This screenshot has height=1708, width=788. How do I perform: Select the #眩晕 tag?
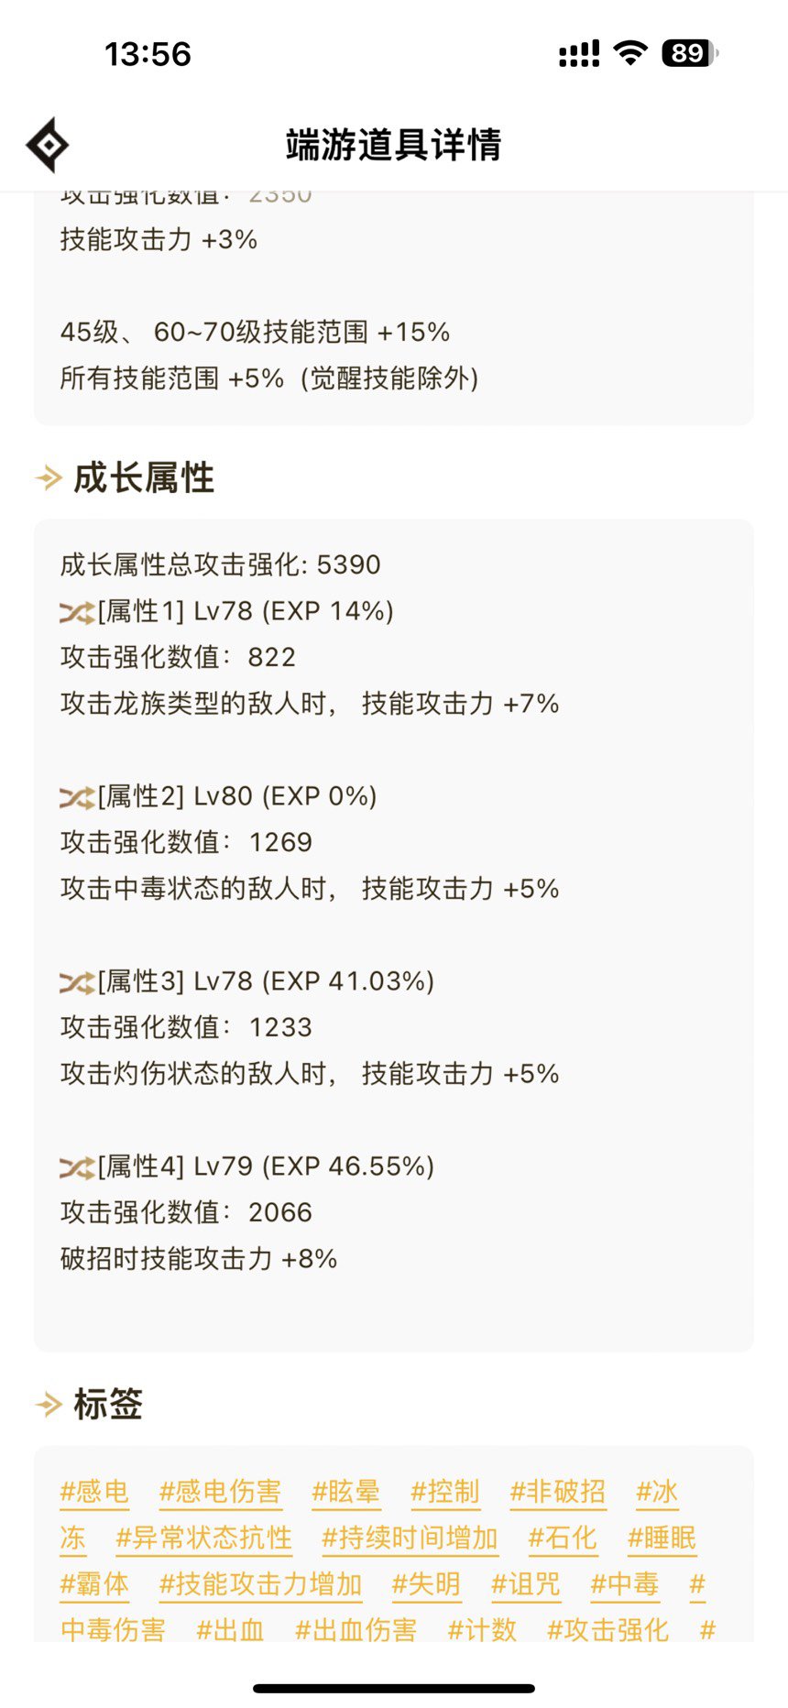[x=345, y=1492]
